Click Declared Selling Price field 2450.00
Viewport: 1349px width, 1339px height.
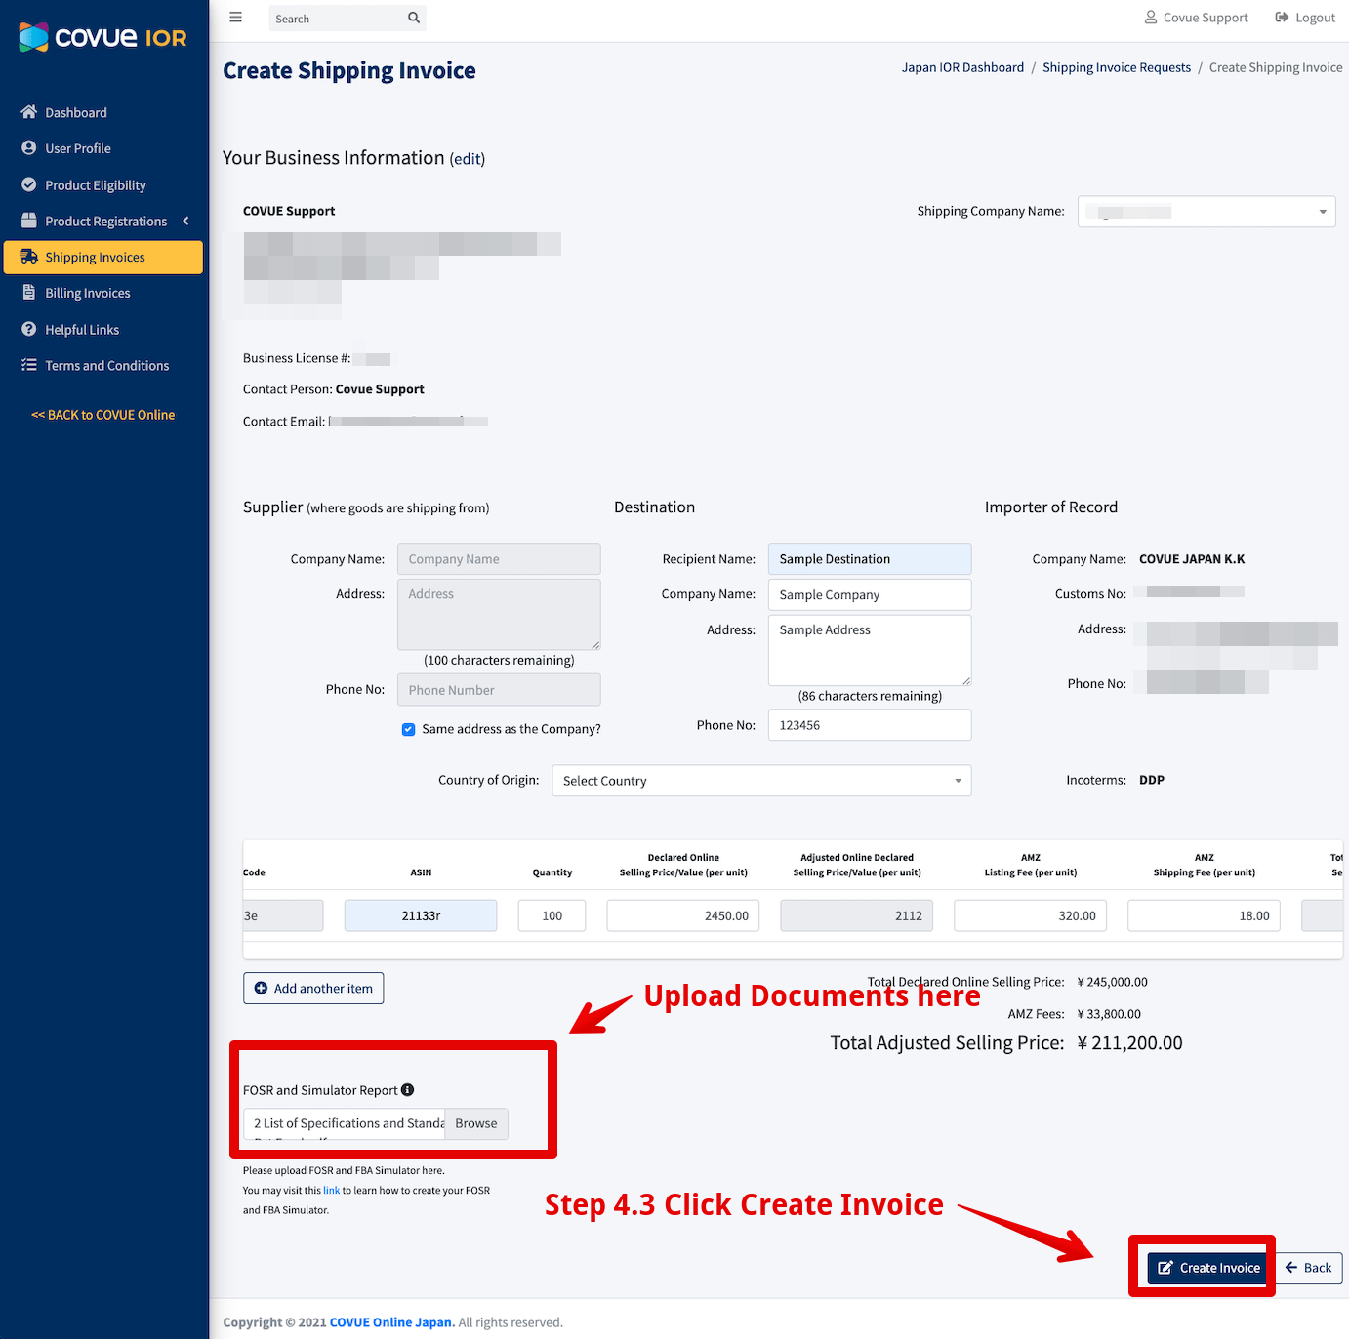(x=683, y=915)
